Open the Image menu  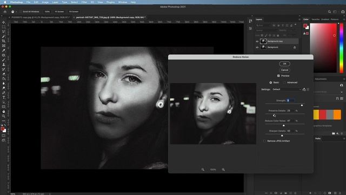coord(45,2)
